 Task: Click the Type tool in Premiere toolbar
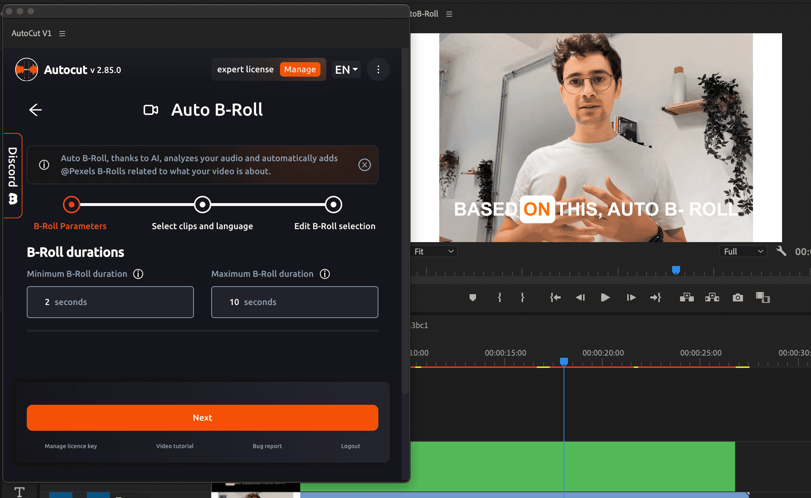click(x=20, y=491)
